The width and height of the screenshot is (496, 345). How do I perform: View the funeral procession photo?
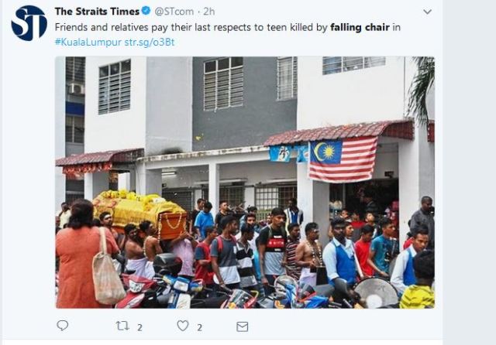click(x=245, y=183)
